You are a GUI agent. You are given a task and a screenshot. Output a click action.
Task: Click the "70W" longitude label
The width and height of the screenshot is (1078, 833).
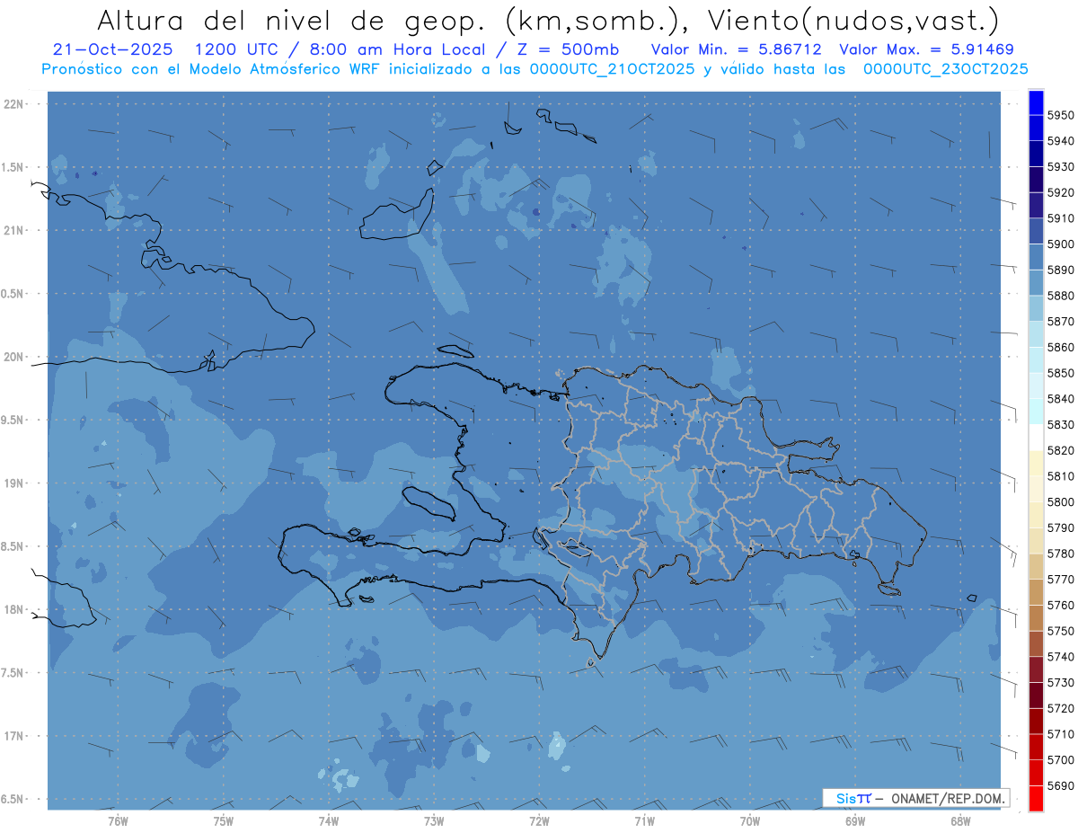tap(750, 820)
